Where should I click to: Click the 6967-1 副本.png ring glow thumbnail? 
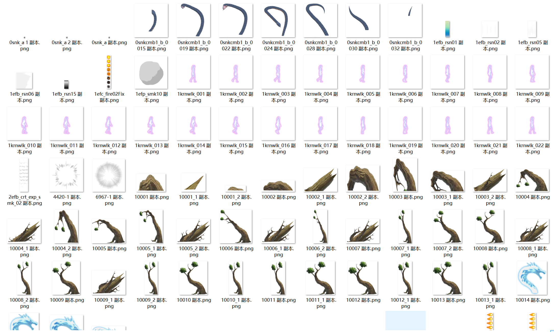109,175
